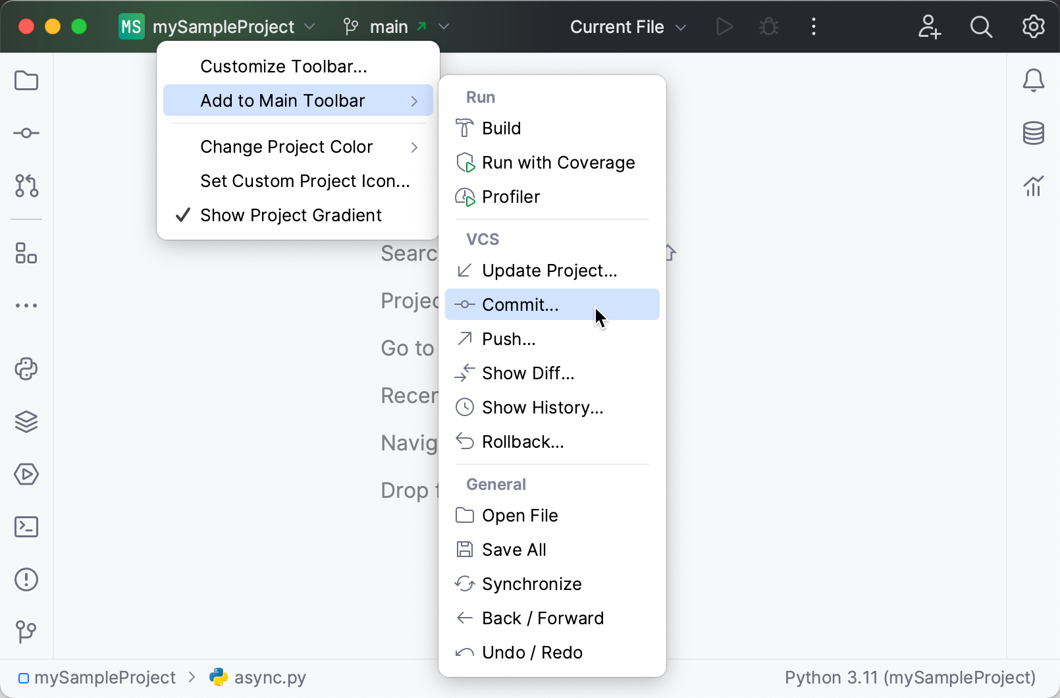
Task: Toggle Show Project Gradient checkmark
Action: [182, 215]
